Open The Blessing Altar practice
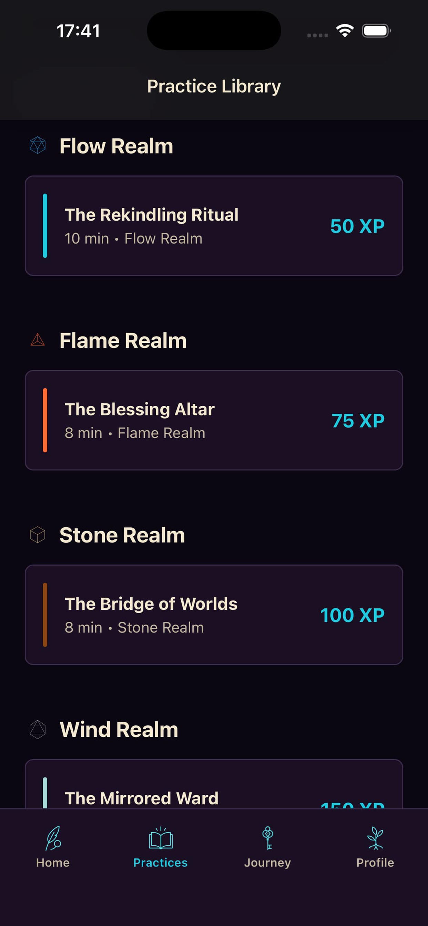The height and width of the screenshot is (926, 428). [x=214, y=419]
